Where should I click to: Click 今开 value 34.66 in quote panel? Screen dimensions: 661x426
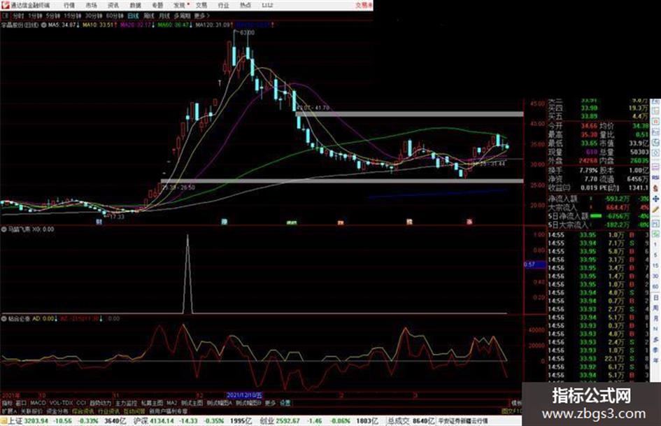(589, 126)
